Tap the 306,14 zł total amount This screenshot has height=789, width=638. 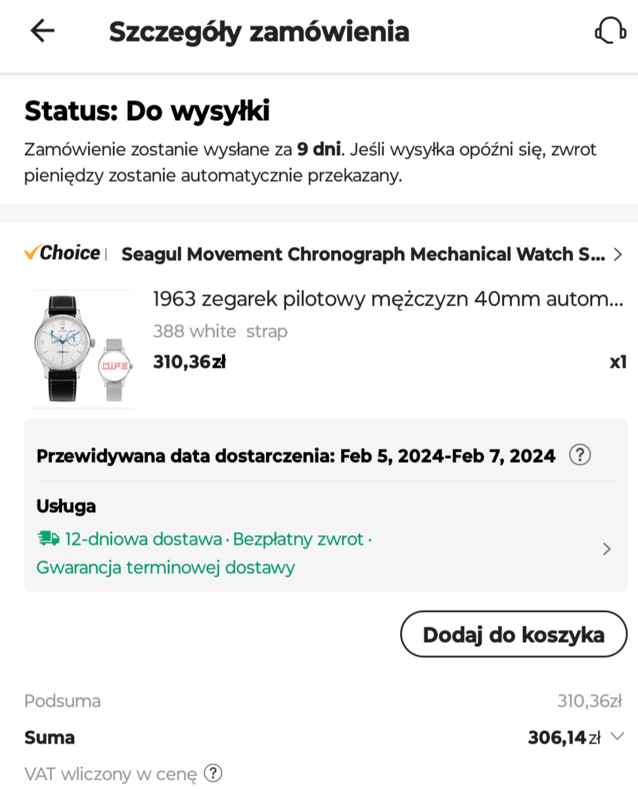point(564,738)
